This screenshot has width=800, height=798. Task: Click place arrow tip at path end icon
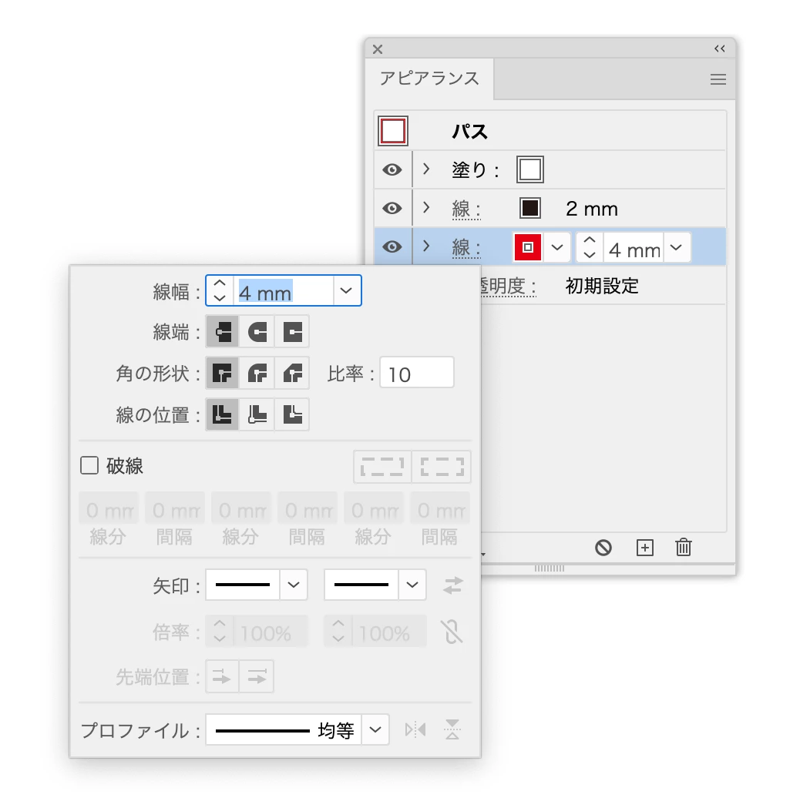tap(257, 677)
